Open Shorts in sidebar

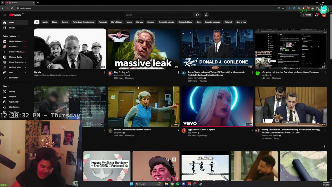[x=14, y=28]
